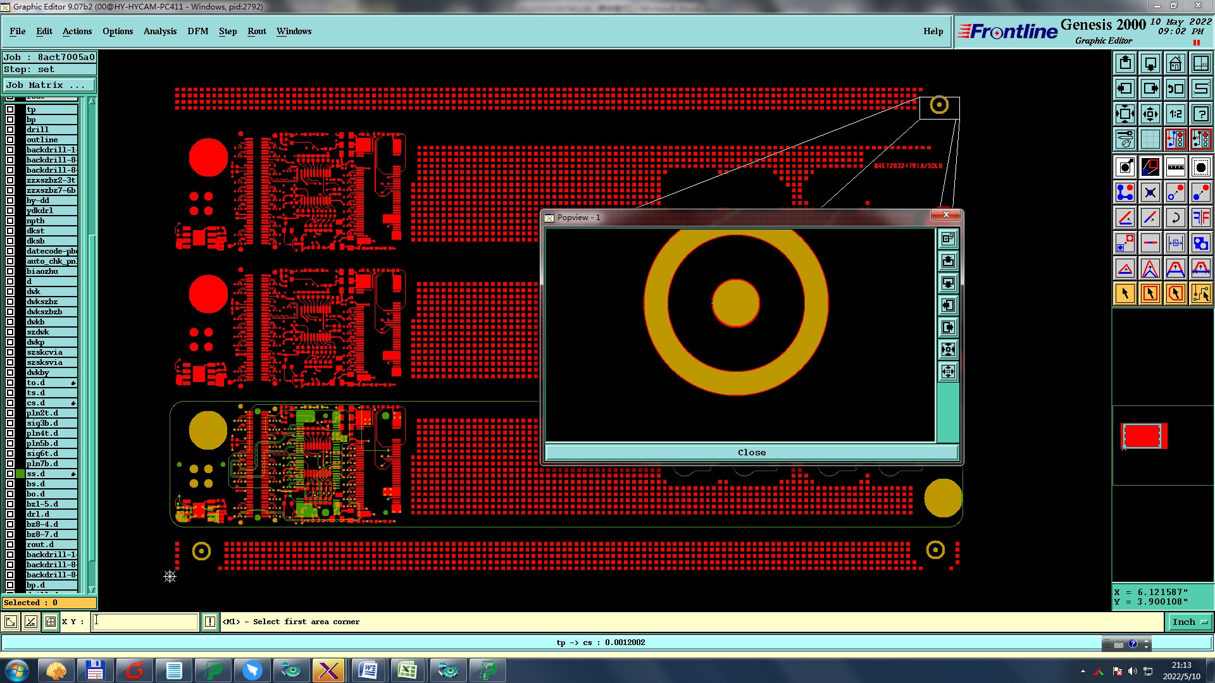Screen dimensions: 1215x683
Task: Open the question mark query tool
Action: tap(1200, 114)
